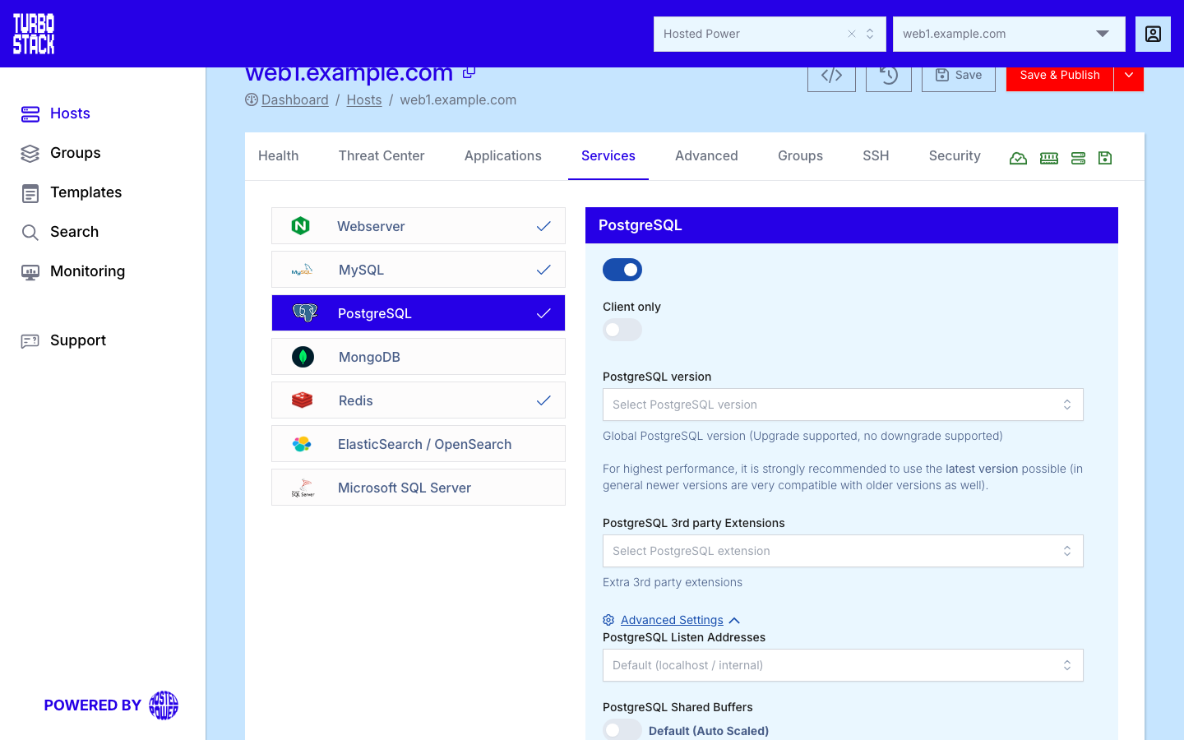
Task: Toggle PostgreSQL Shared Buffers default switch
Action: tap(622, 730)
